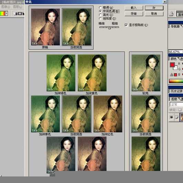Click the printer-like icon in the top-right toolbar
The image size is (183, 183).
coord(171,14)
